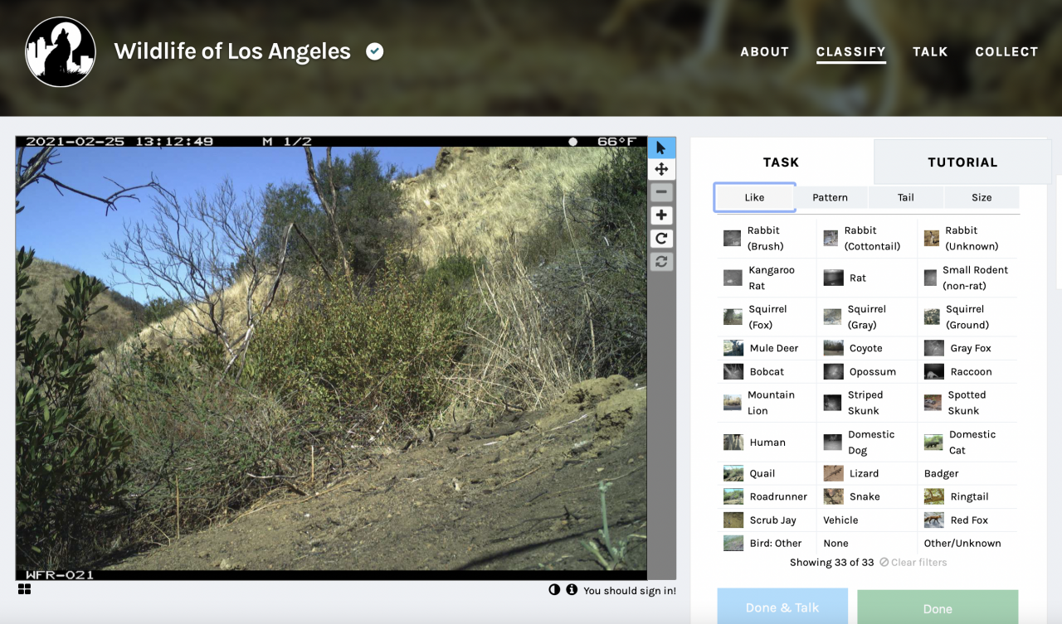Zoom out of the subject image
This screenshot has height=624, width=1062.
pos(661,192)
